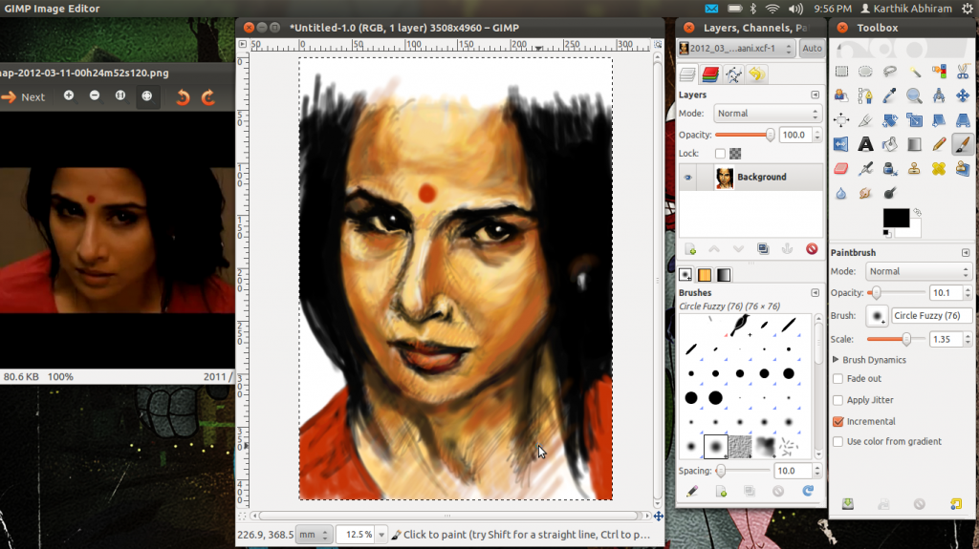Hide the Background layer with eye icon

tap(688, 178)
